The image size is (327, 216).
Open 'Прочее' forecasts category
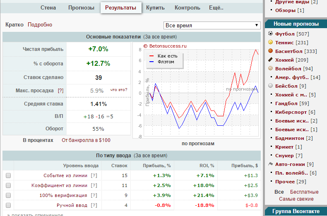click(x=284, y=182)
